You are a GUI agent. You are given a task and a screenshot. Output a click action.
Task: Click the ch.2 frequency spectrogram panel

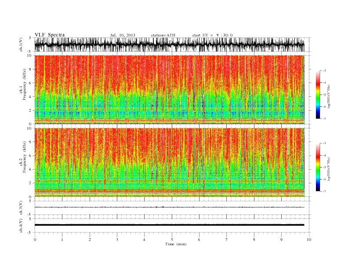click(x=173, y=163)
